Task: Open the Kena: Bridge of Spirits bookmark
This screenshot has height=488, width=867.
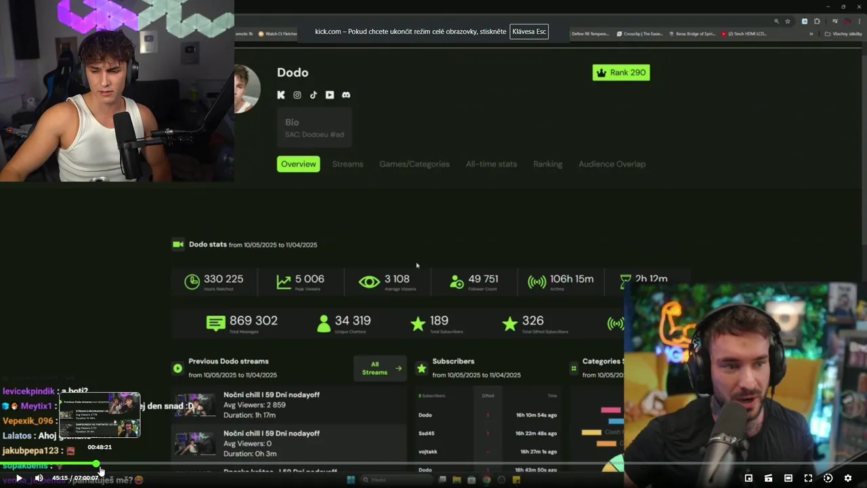Action: [x=692, y=34]
